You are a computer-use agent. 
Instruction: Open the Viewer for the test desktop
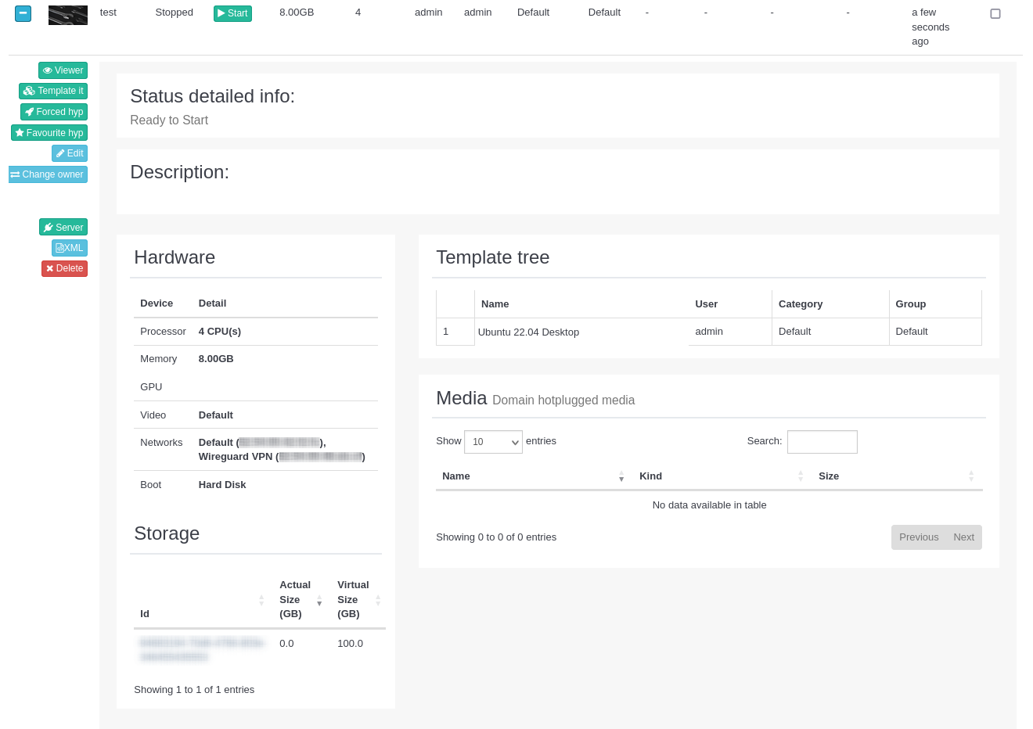tap(63, 70)
